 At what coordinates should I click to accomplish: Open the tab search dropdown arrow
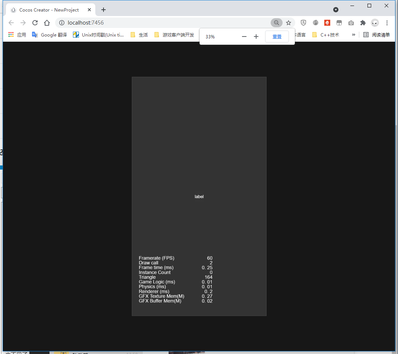[x=336, y=10]
